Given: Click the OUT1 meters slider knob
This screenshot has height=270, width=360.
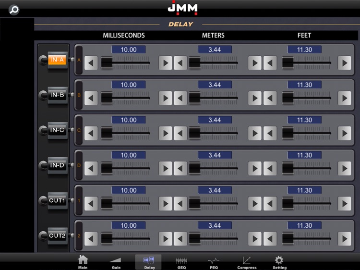Looking at the screenshot, I should click(x=195, y=203).
